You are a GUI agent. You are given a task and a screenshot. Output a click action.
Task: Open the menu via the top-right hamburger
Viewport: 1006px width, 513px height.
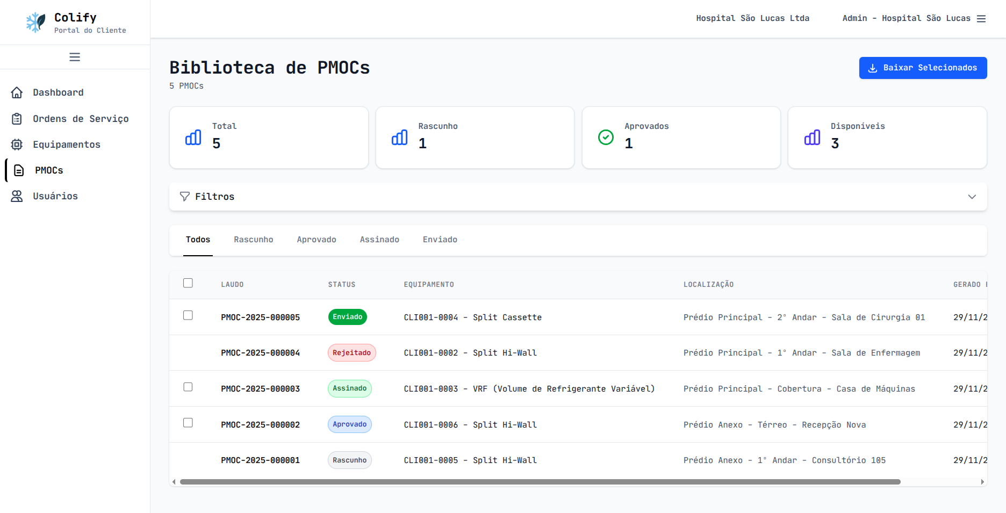pyautogui.click(x=982, y=18)
